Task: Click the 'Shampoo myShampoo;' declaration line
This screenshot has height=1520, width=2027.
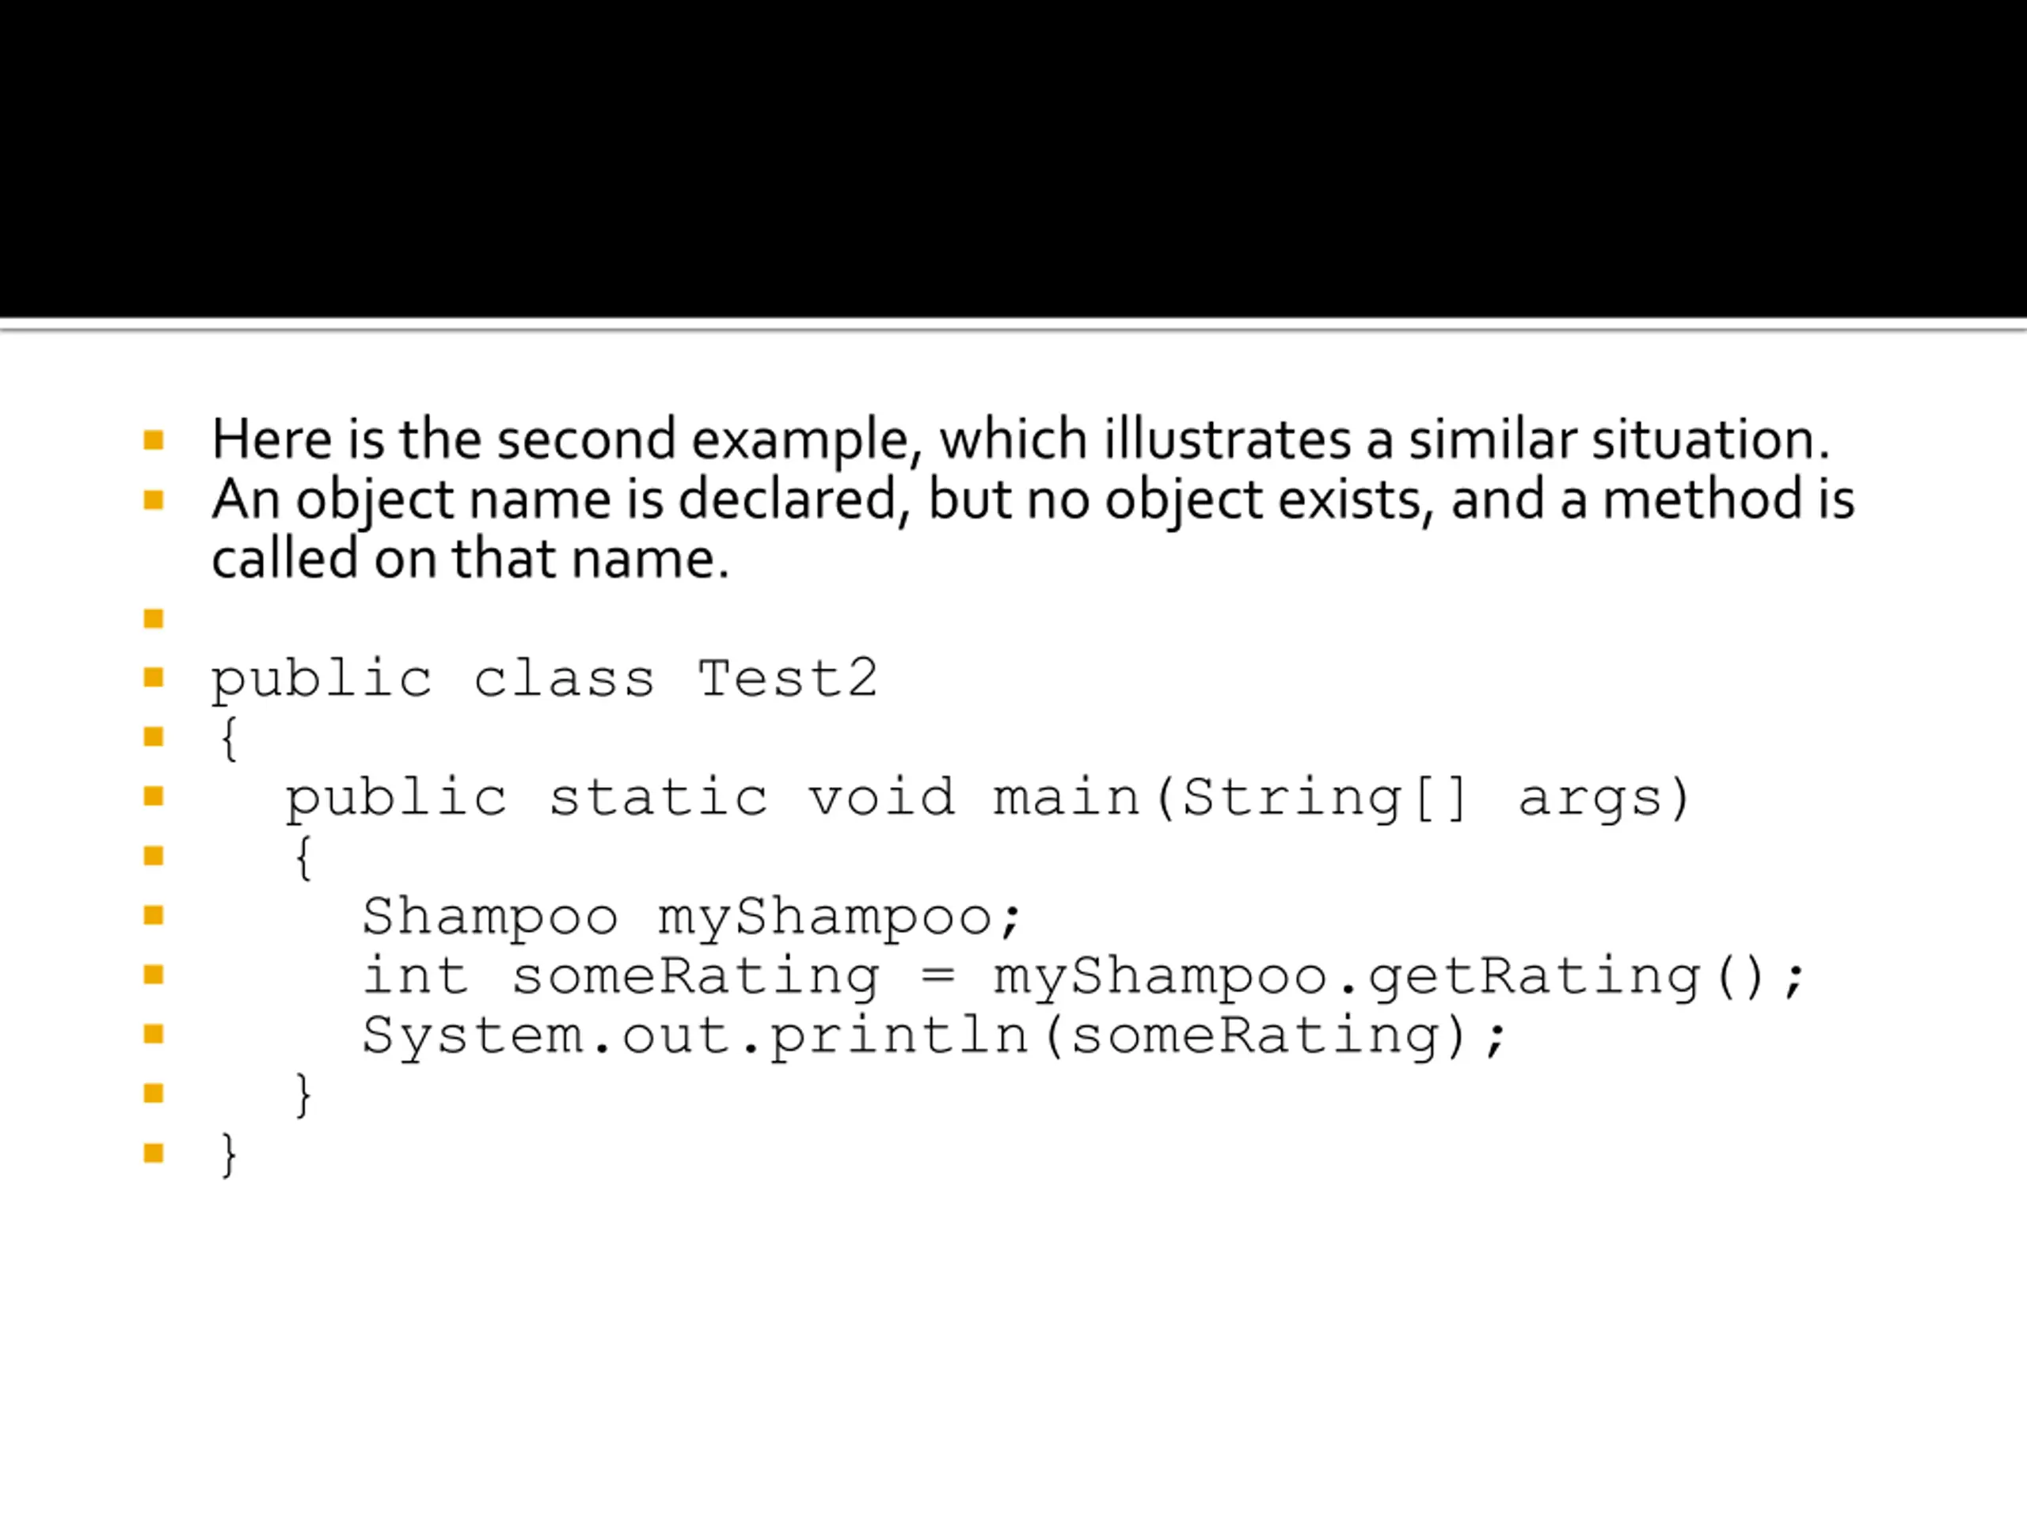Action: pyautogui.click(x=691, y=918)
